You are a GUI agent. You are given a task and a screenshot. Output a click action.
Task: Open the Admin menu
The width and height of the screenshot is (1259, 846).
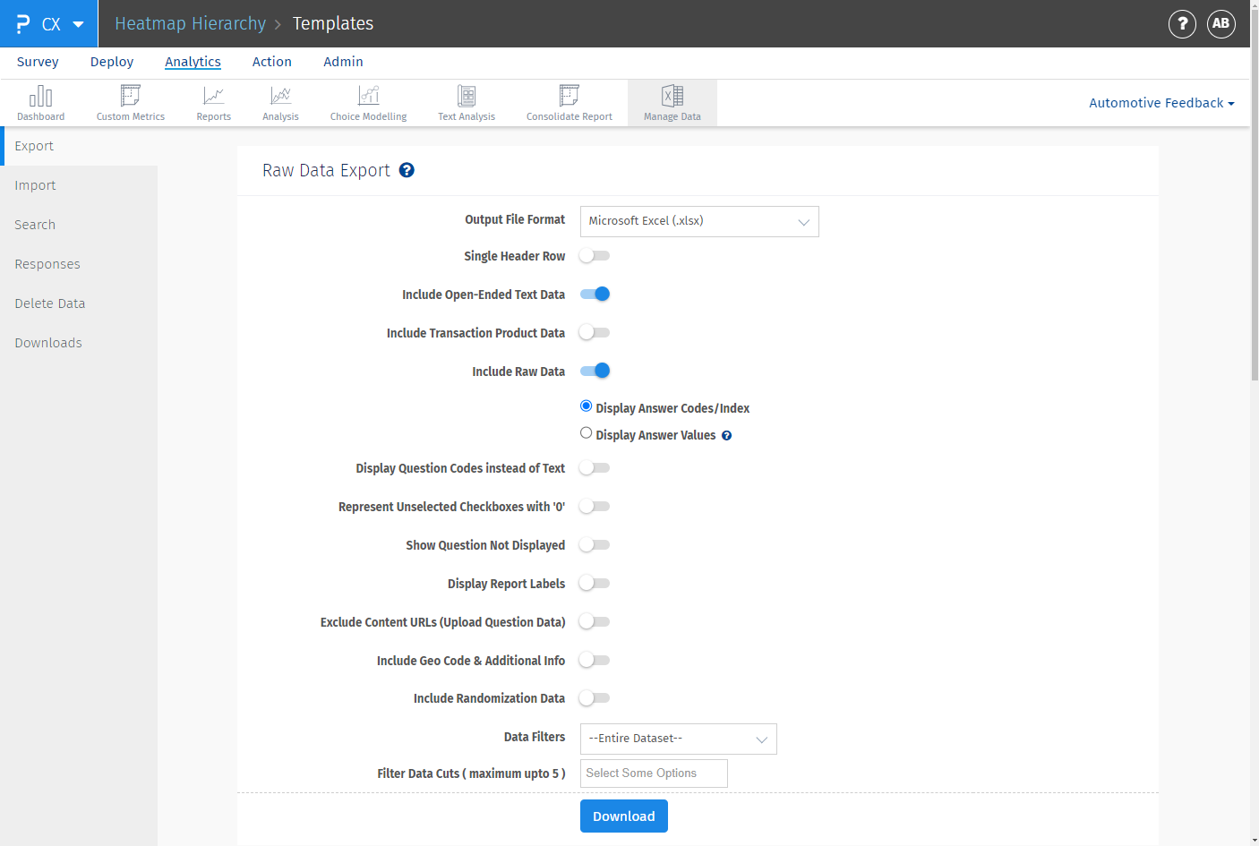[343, 62]
